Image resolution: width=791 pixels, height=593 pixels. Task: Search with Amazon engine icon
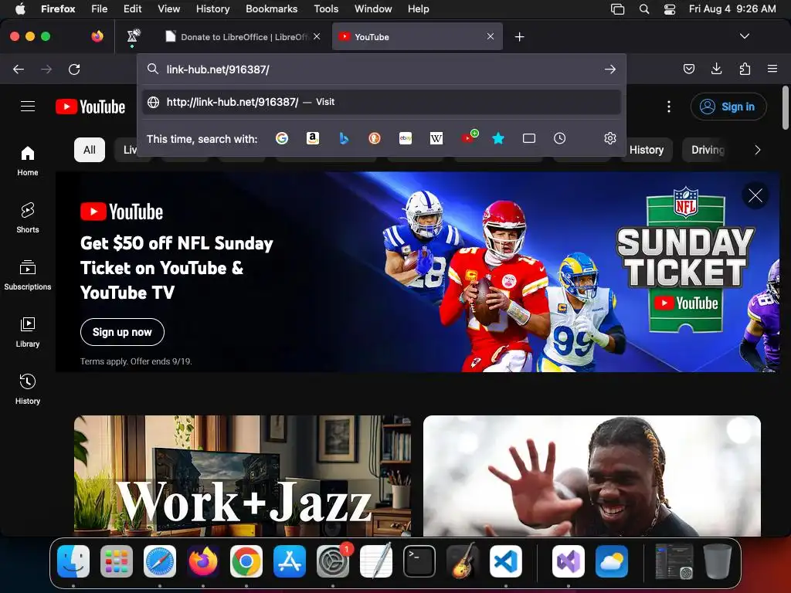pos(313,138)
